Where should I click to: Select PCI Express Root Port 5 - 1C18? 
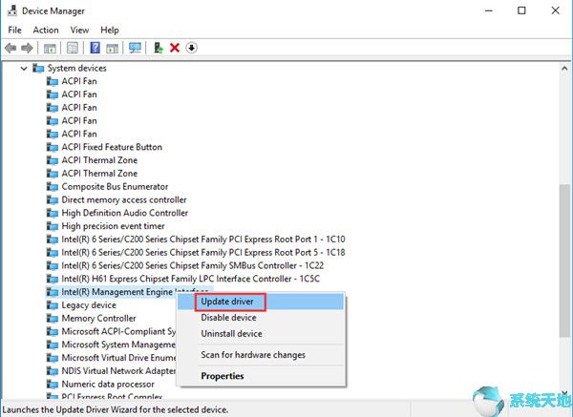(x=203, y=252)
